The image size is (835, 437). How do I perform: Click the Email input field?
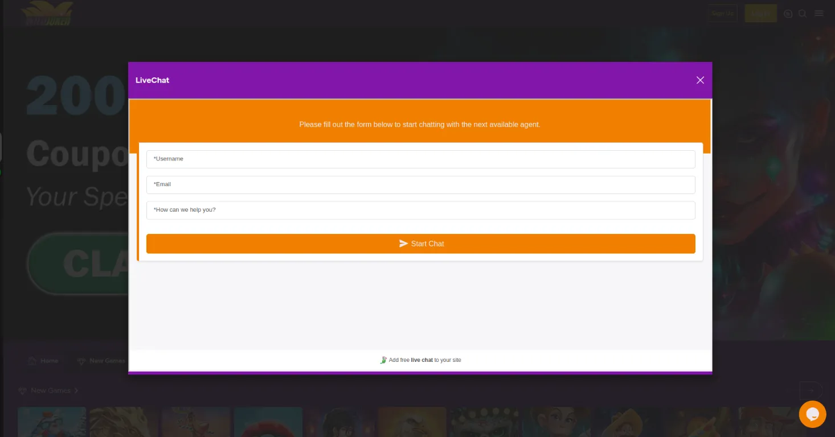(x=421, y=184)
